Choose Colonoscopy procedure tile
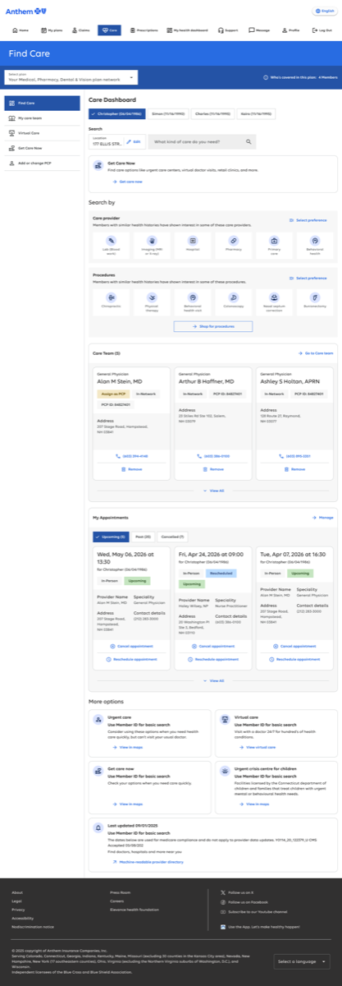The width and height of the screenshot is (342, 986). tap(233, 301)
